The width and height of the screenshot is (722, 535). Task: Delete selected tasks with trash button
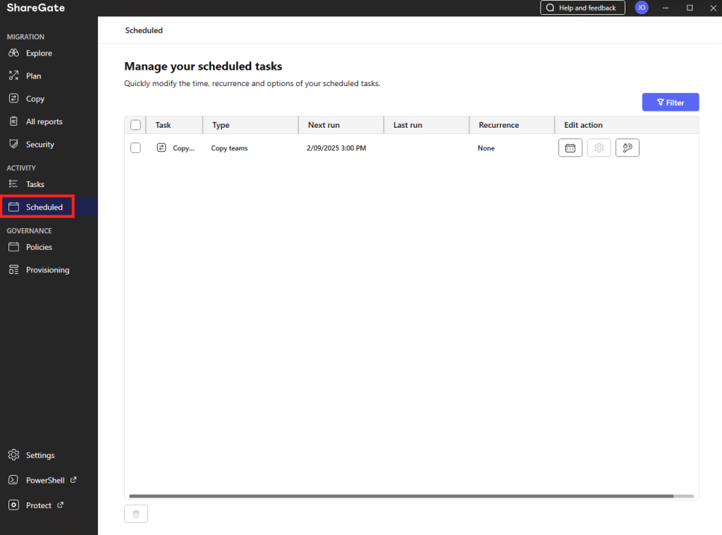pyautogui.click(x=136, y=514)
